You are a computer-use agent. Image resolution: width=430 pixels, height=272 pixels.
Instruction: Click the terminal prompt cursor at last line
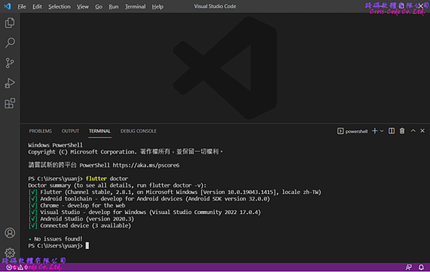click(x=87, y=245)
